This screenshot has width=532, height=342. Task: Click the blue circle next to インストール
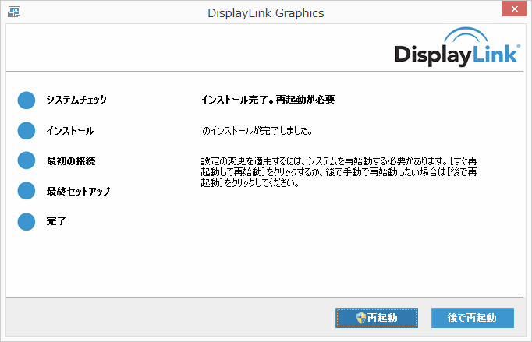(x=27, y=131)
